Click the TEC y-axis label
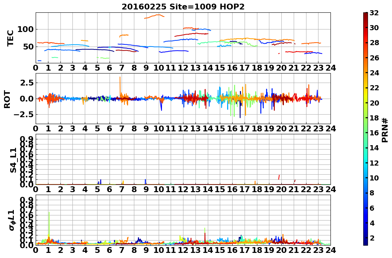 (x=10, y=38)
